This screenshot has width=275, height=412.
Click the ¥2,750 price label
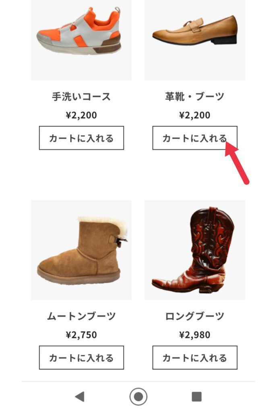[x=81, y=335]
